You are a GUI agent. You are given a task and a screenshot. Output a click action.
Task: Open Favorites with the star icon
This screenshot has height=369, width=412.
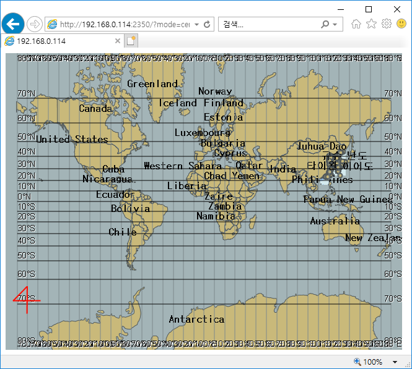371,24
